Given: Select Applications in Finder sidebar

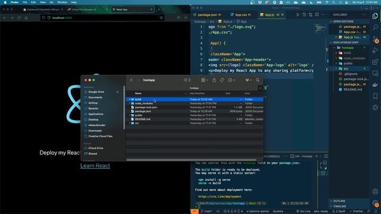Looking at the screenshot, I should [x=96, y=114].
